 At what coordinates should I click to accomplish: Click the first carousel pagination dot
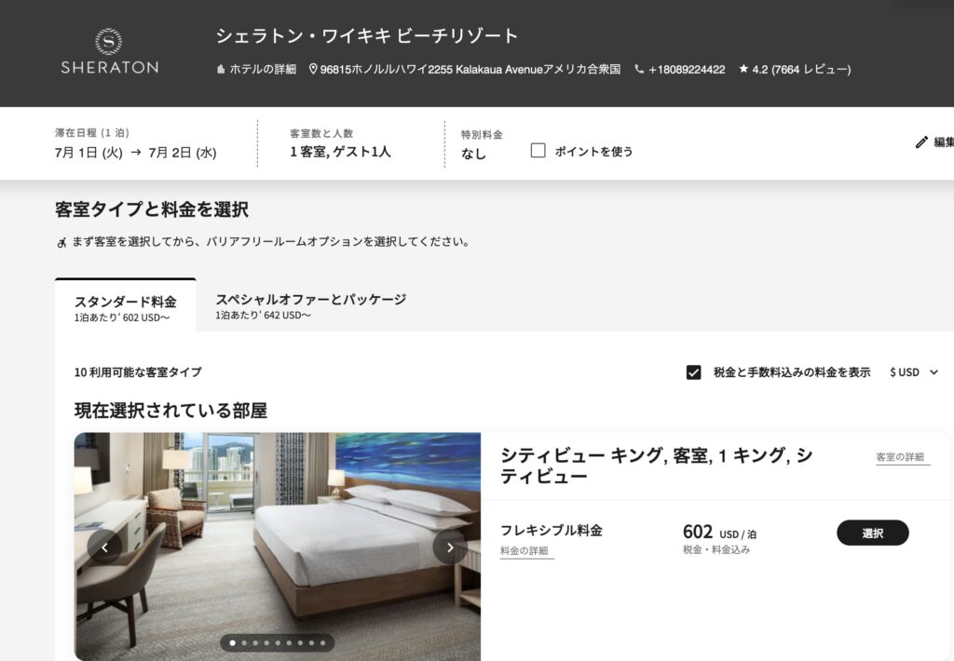click(x=232, y=642)
